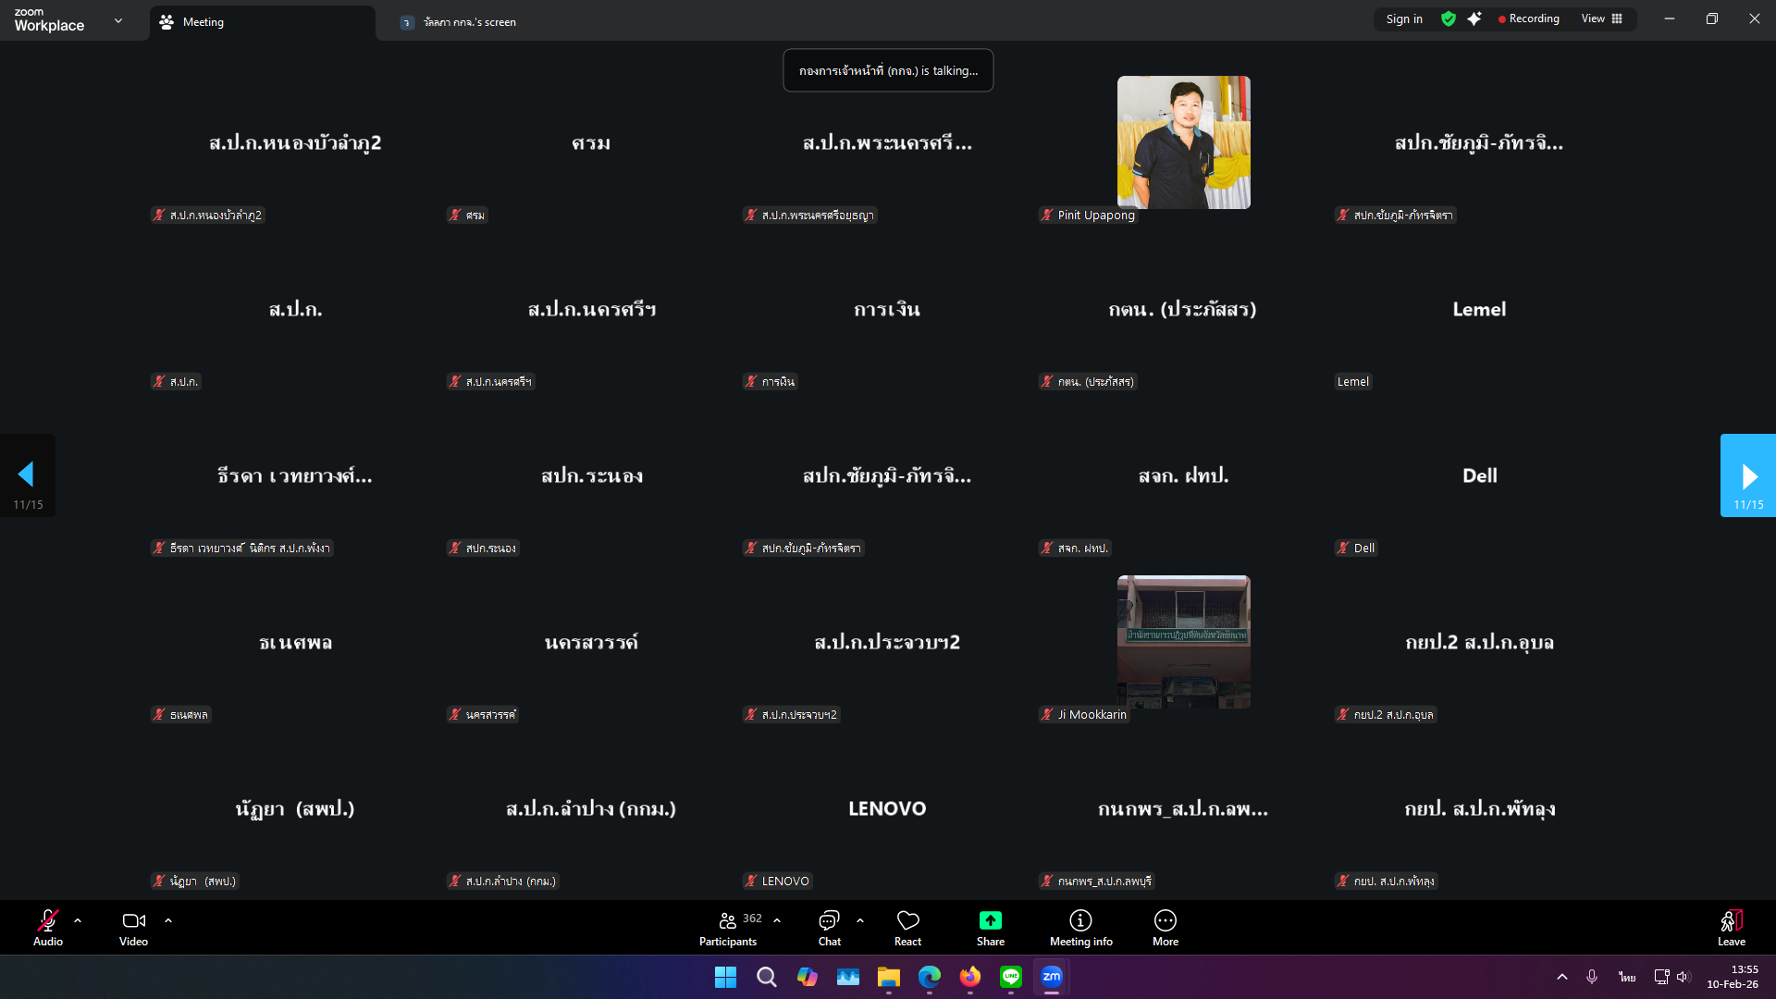Click the green encryption shield icon

point(1449,18)
